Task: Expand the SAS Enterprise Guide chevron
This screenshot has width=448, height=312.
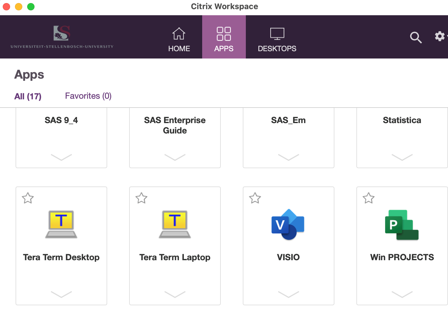Action: pos(175,157)
